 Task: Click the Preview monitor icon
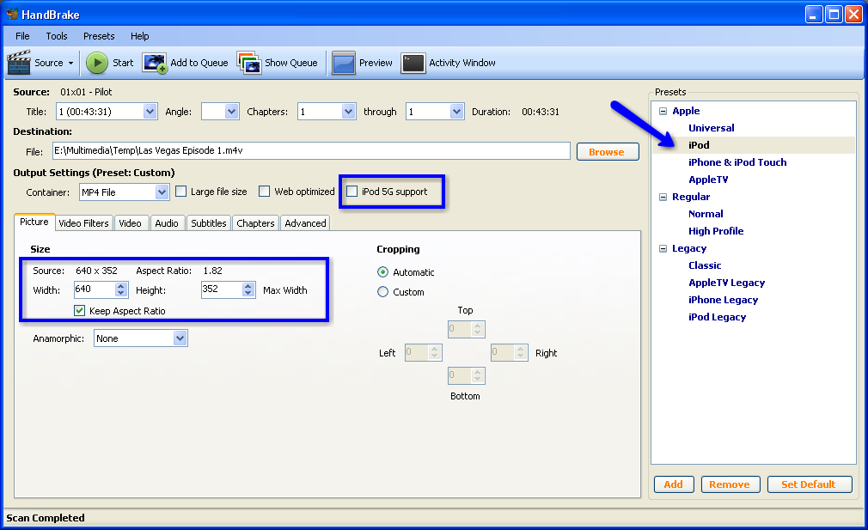click(x=343, y=63)
